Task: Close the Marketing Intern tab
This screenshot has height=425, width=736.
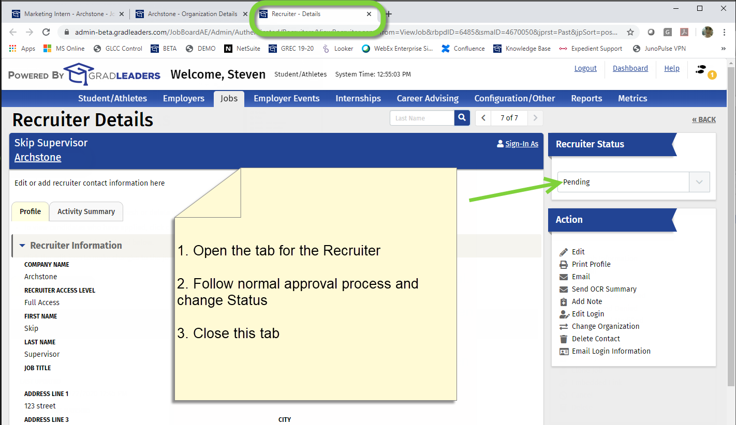Action: coord(122,14)
